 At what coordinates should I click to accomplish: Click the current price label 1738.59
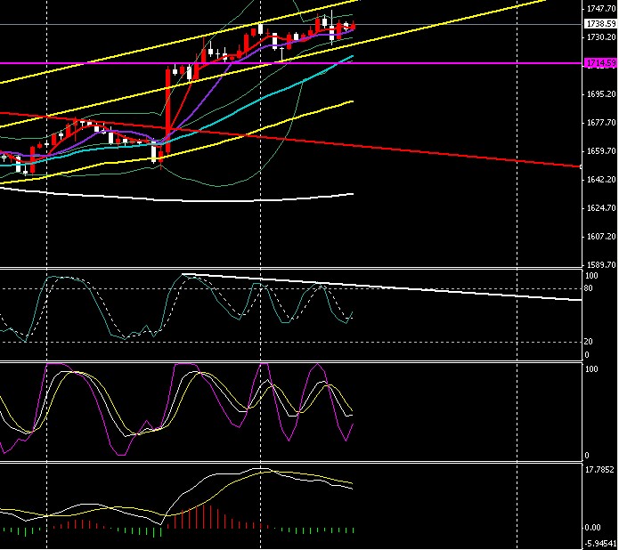point(601,24)
